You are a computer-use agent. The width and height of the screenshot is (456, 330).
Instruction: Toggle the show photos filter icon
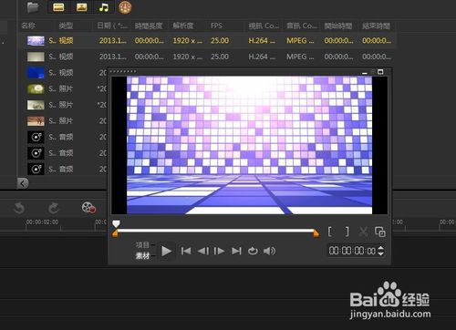[x=81, y=7]
